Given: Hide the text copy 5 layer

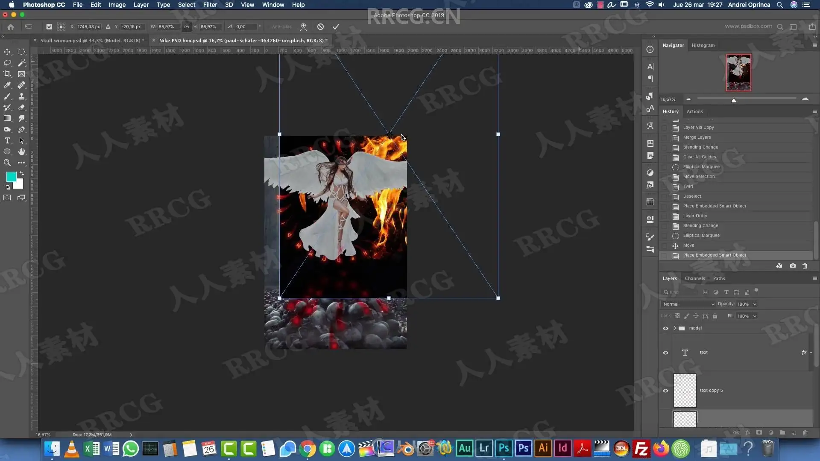Looking at the screenshot, I should pyautogui.click(x=665, y=391).
